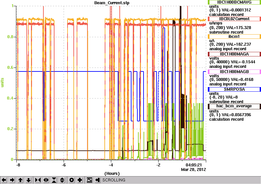This screenshot has height=184, width=261.
Task: Shift the plot up with the up arrow
Action: point(20,180)
